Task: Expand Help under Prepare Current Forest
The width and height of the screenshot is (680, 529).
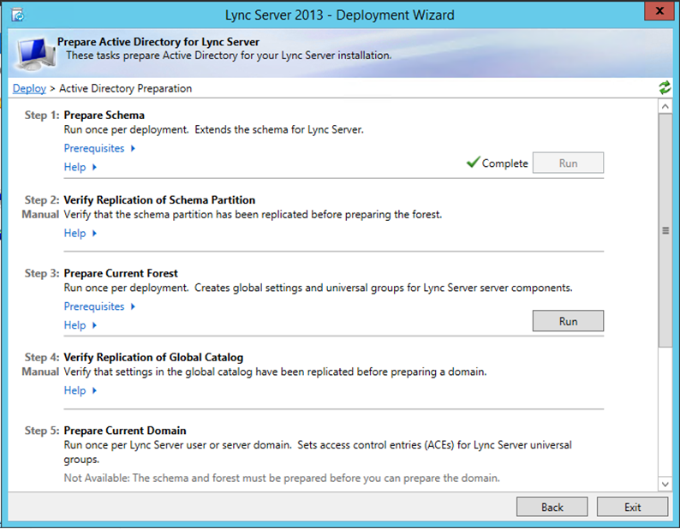Action: pyautogui.click(x=81, y=325)
